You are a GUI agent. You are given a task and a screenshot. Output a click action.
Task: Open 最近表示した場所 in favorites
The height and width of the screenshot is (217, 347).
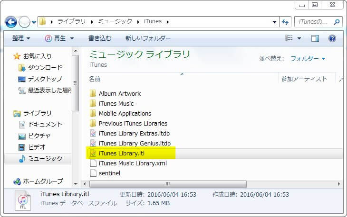pyautogui.click(x=49, y=90)
